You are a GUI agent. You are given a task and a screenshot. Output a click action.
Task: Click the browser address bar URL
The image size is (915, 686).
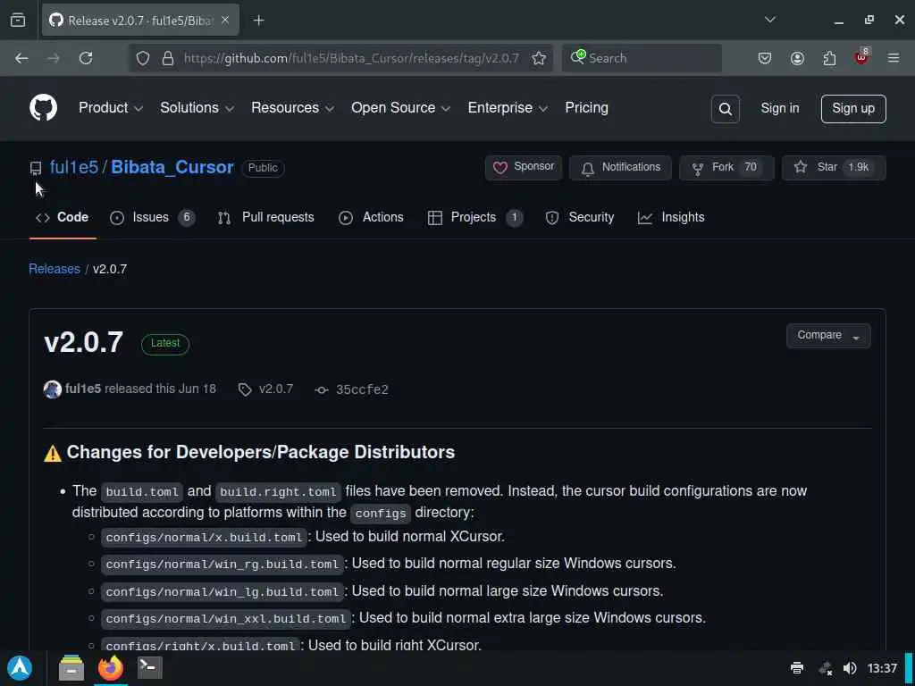tap(350, 58)
